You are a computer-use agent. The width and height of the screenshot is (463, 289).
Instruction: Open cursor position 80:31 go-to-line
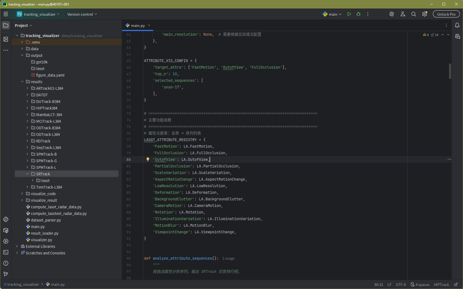click(379, 285)
